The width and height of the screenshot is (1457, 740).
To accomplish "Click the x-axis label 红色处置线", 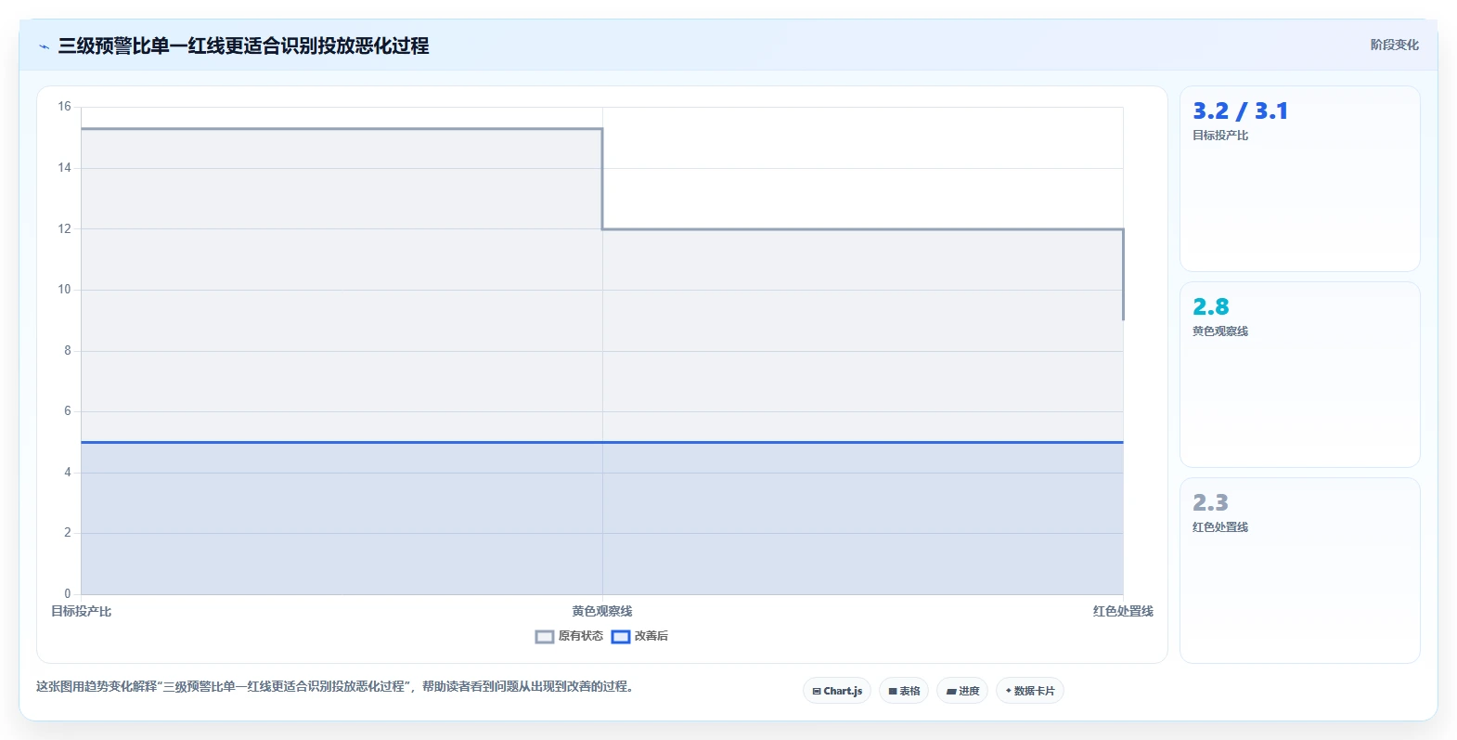I will pos(1123,611).
